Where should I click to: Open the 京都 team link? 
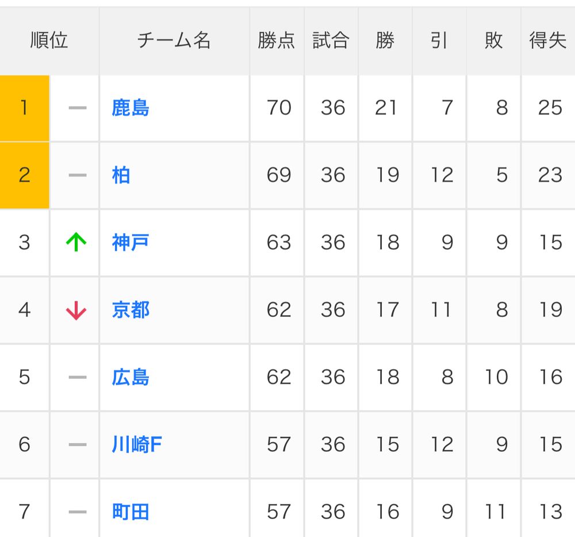coord(131,310)
